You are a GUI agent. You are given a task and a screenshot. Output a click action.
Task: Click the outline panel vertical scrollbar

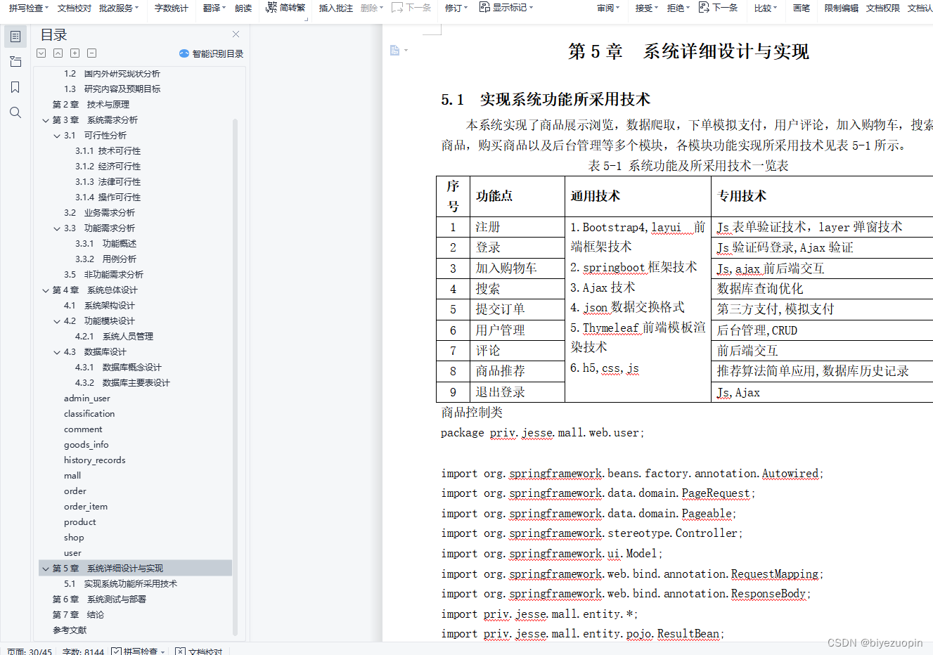(235, 376)
